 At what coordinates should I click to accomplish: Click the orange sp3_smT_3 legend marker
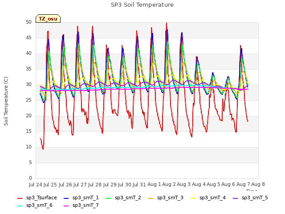click(151, 198)
